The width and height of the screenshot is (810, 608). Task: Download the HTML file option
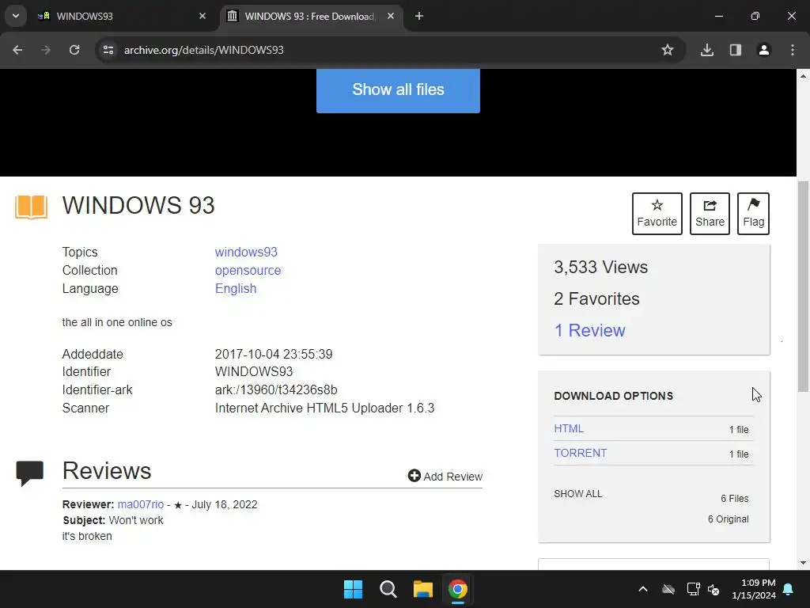click(x=569, y=428)
